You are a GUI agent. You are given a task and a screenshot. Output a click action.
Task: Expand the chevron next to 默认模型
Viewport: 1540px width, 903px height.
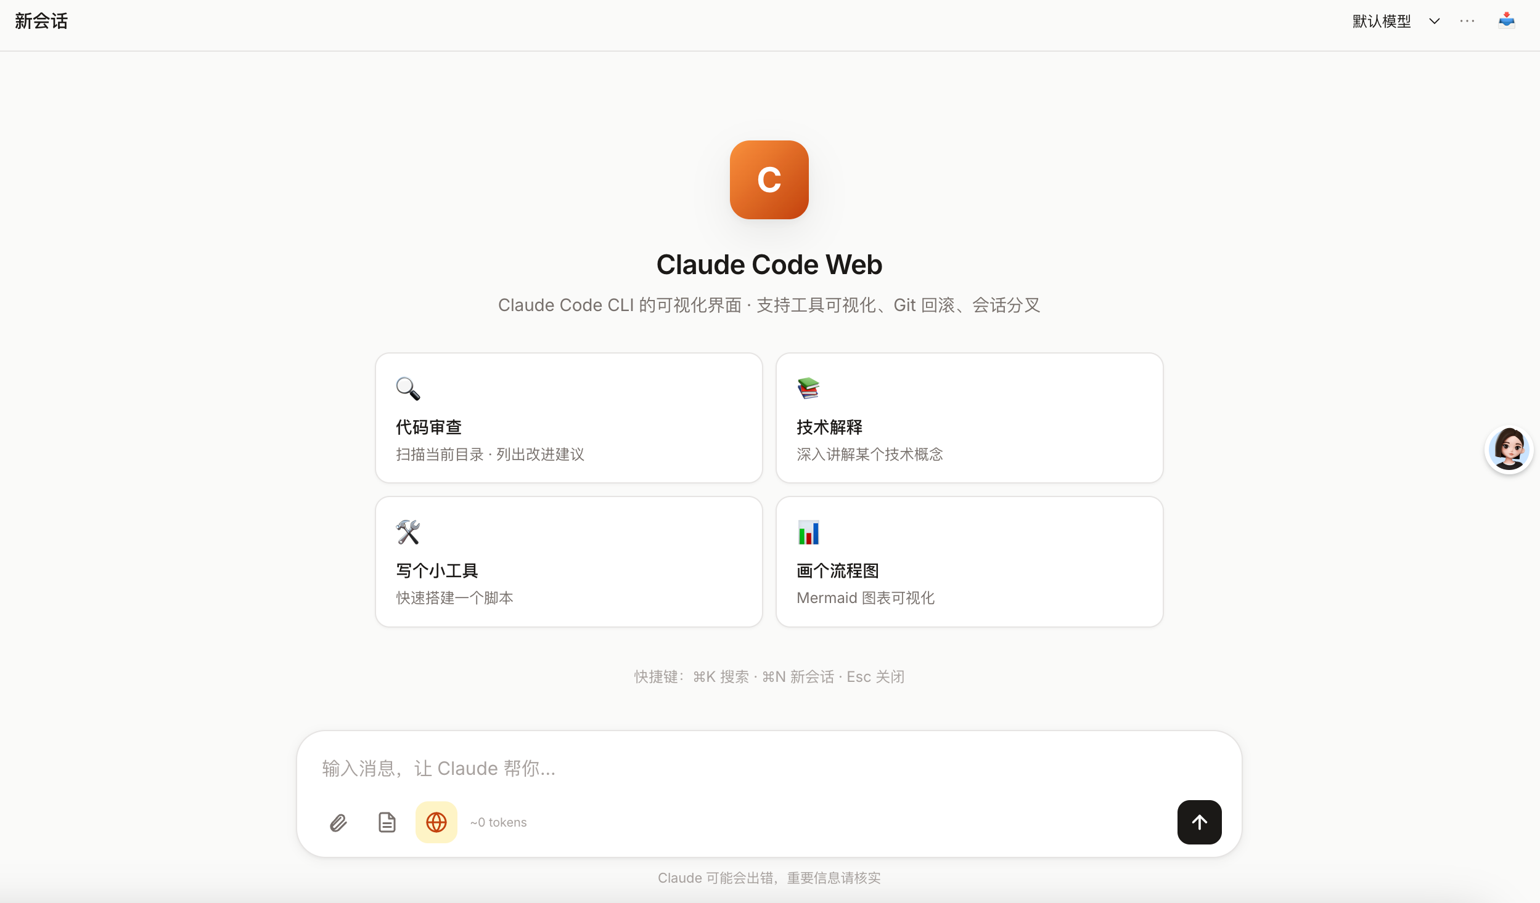tap(1435, 22)
